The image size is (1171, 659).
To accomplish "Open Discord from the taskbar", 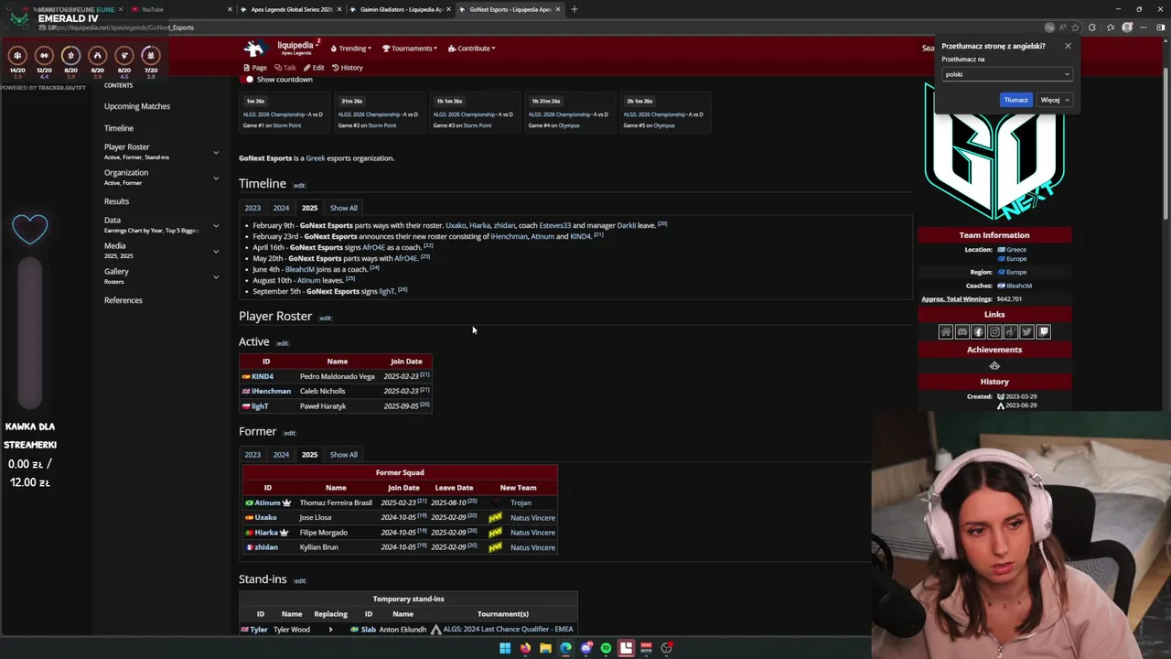I will [x=586, y=648].
